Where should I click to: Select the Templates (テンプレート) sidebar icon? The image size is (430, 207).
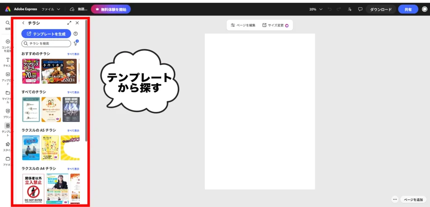(8, 126)
